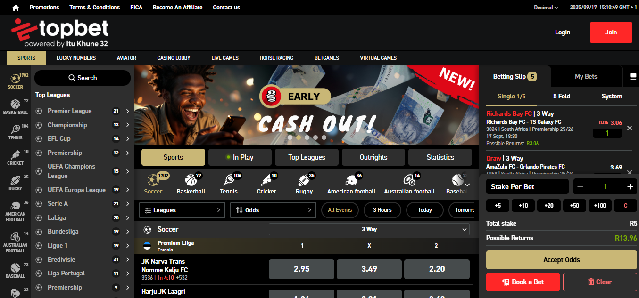Expand the Leagues selector
639x298 pixels.
click(182, 210)
